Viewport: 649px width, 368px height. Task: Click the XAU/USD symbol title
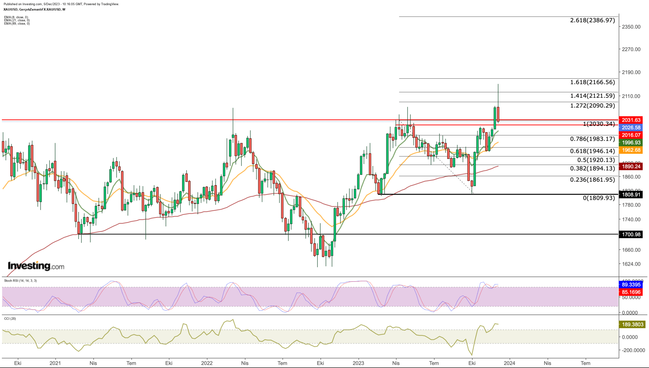click(x=34, y=9)
